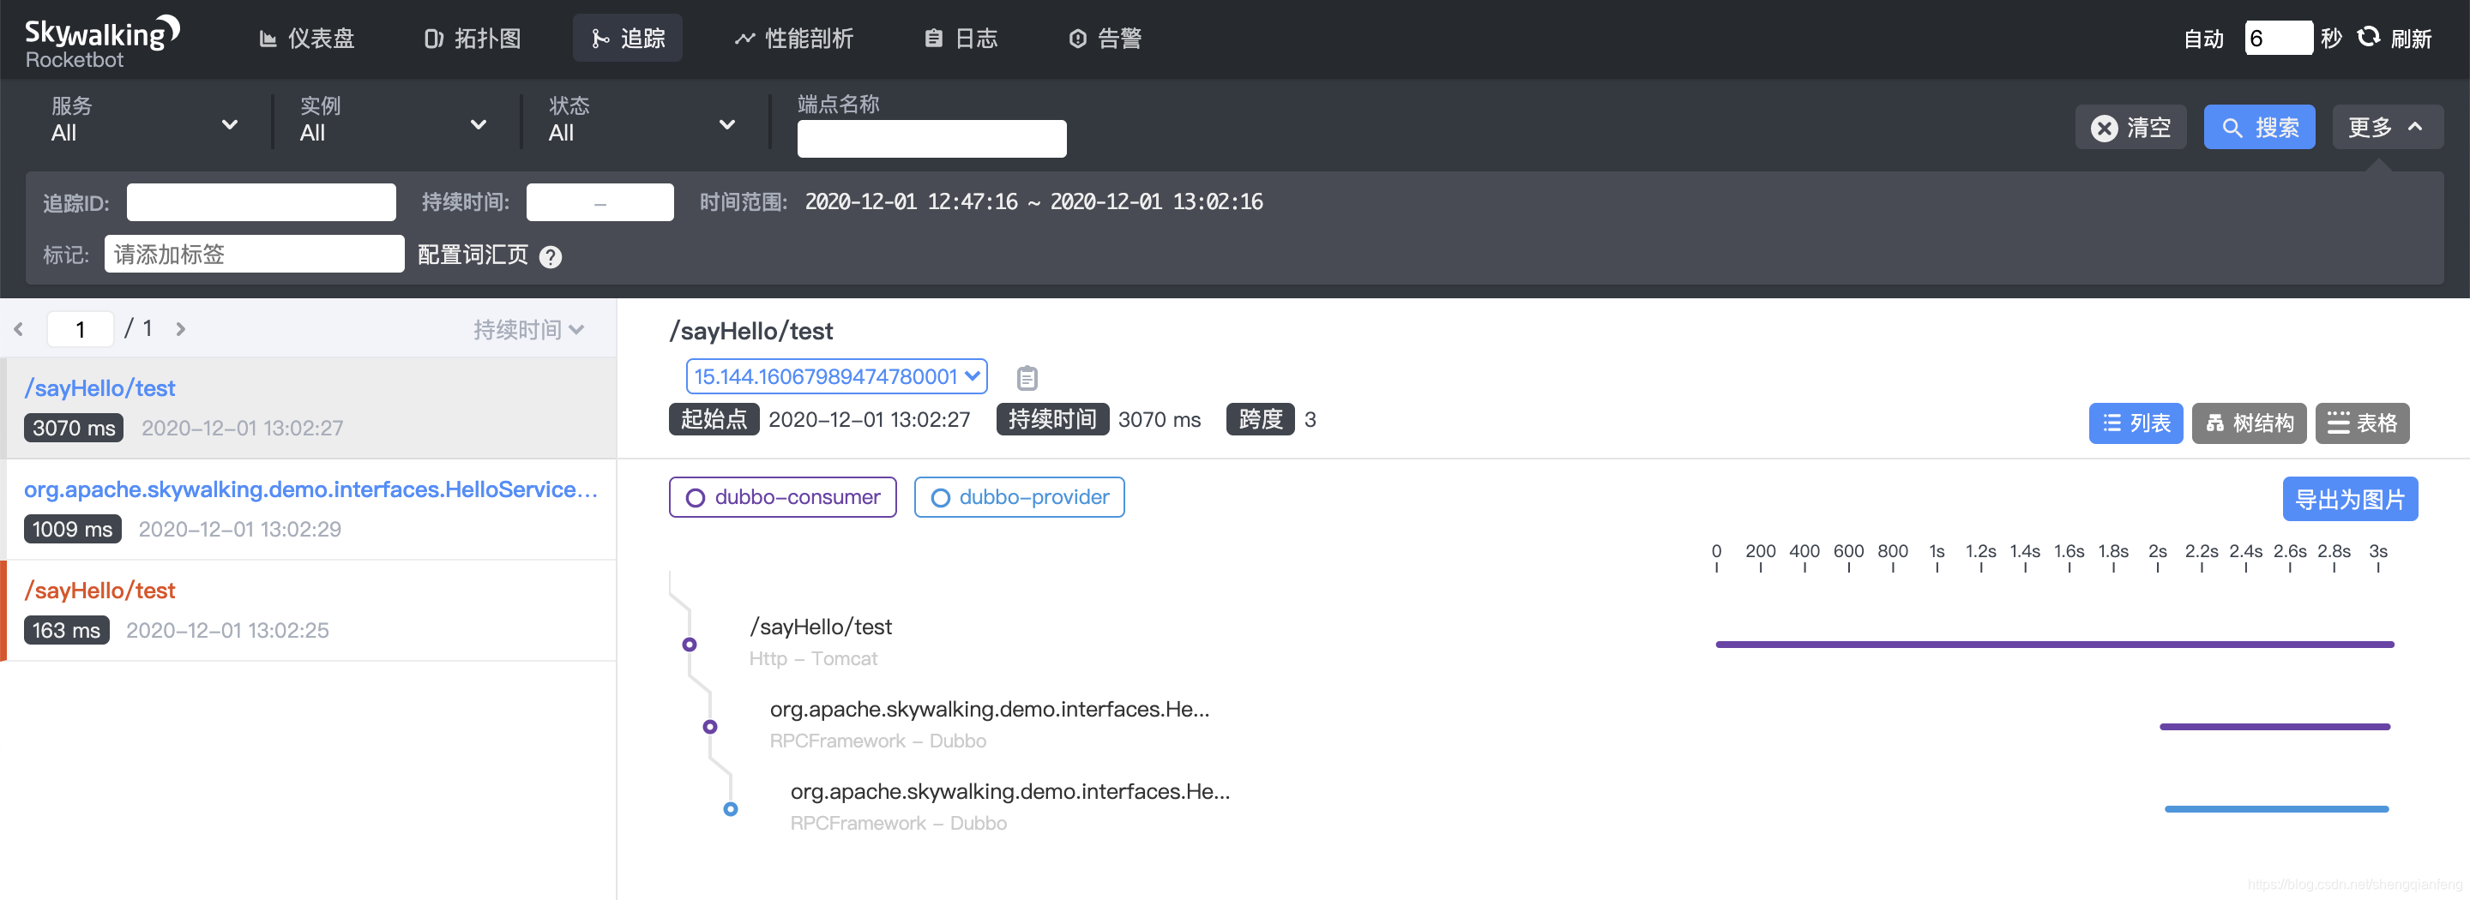Expand the 状态 status dropdown
This screenshot has height=900, width=2470.
[x=642, y=121]
